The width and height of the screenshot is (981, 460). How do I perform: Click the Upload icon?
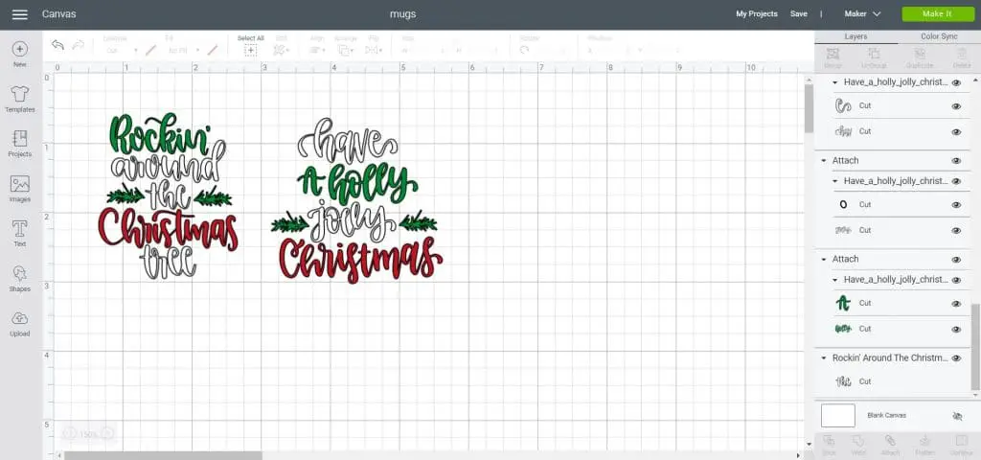(x=20, y=323)
